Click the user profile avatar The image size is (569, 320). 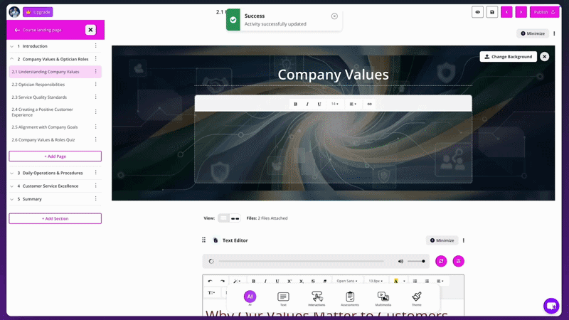pyautogui.click(x=14, y=12)
